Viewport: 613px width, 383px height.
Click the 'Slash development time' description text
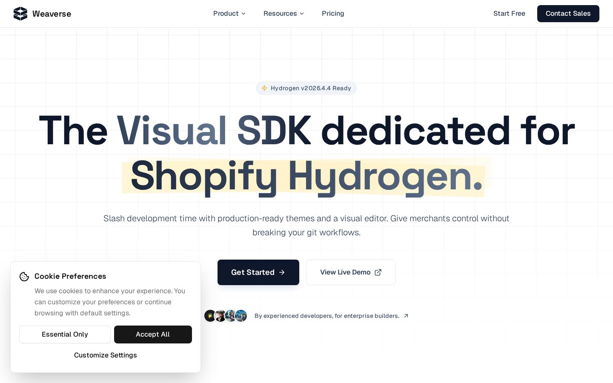(x=306, y=226)
